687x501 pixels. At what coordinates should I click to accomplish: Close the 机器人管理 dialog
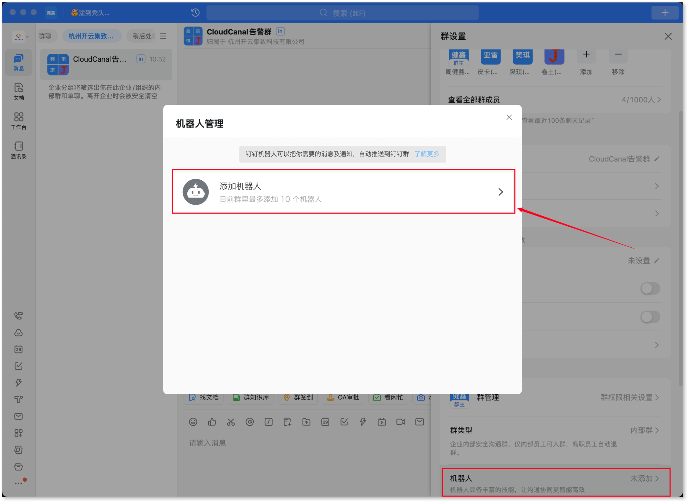[x=509, y=117]
